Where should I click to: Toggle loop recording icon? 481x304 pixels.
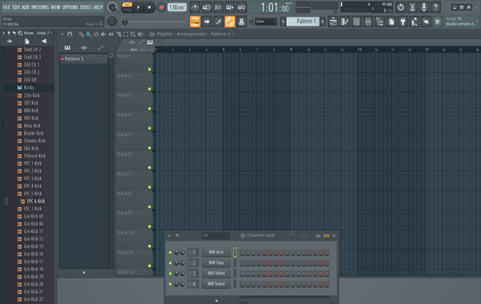pos(241,7)
